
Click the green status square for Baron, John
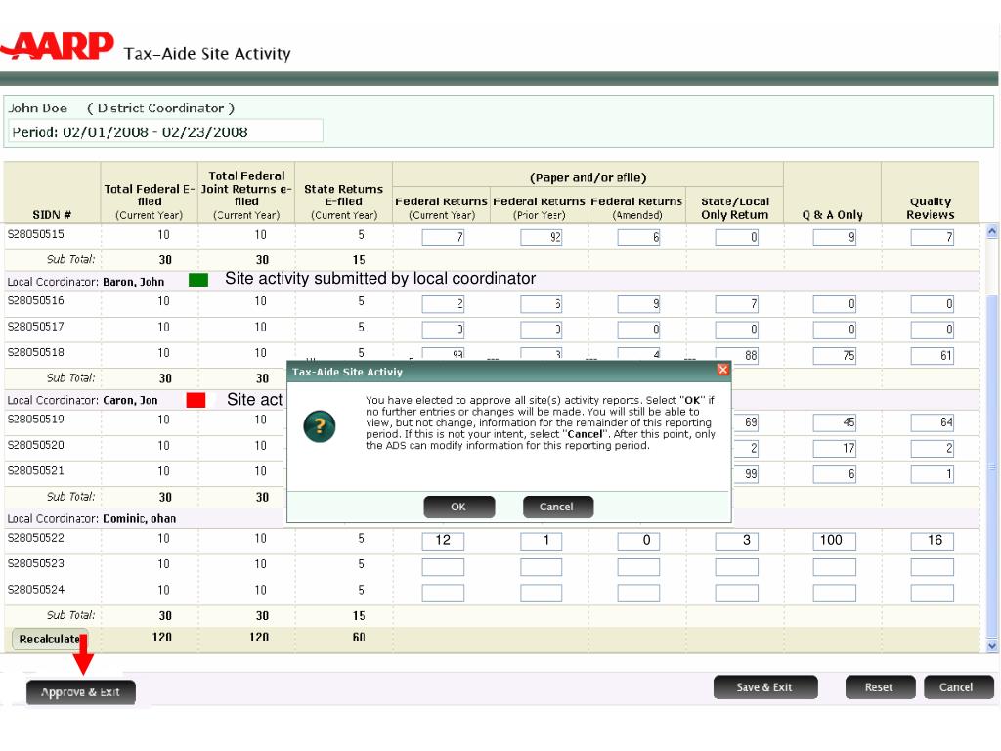[x=198, y=281]
